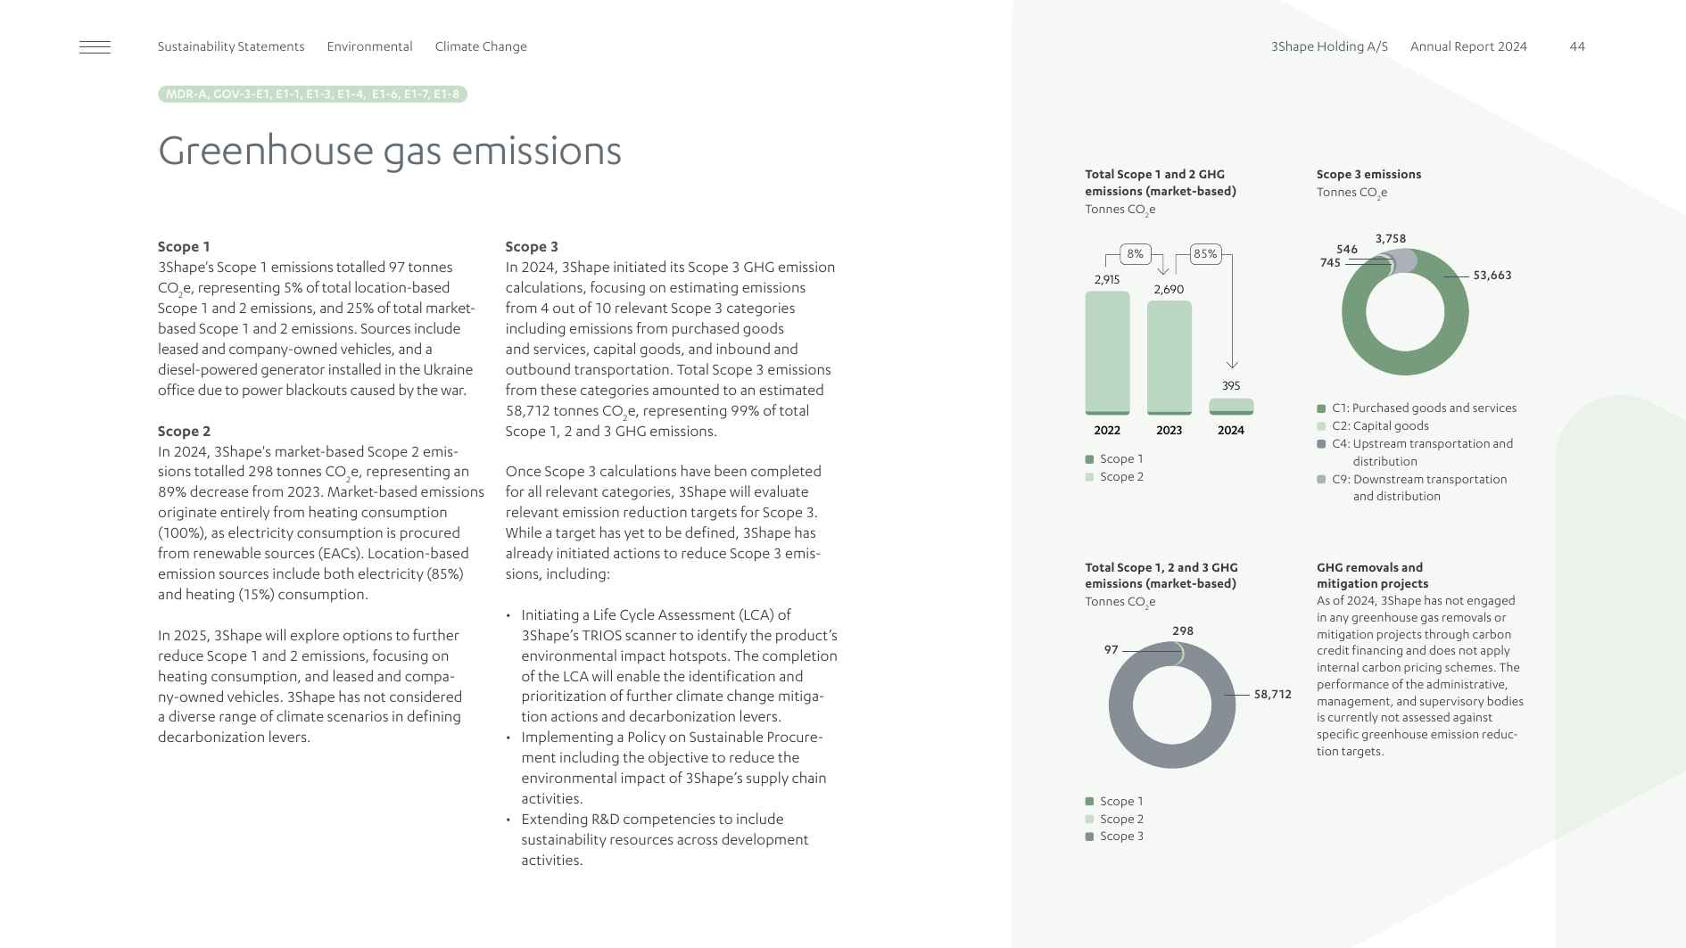The width and height of the screenshot is (1686, 948).
Task: Click Scope 1 legend swatch under bar chart
Action: pyautogui.click(x=1089, y=459)
